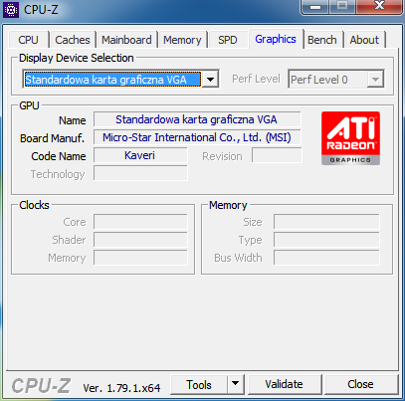Click the Kaveri Code Name field
The height and width of the screenshot is (401, 405).
[140, 155]
